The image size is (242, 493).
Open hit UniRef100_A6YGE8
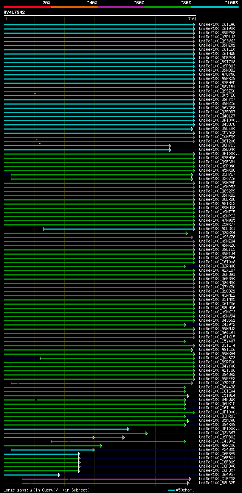[217, 108]
